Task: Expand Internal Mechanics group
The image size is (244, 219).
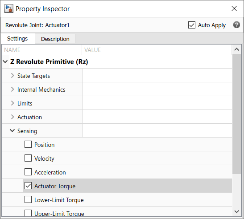Action: pyautogui.click(x=12, y=89)
